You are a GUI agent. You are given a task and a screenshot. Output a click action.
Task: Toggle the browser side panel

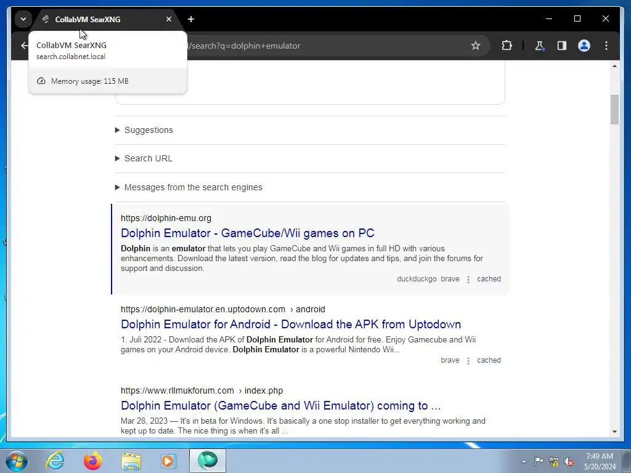click(562, 46)
